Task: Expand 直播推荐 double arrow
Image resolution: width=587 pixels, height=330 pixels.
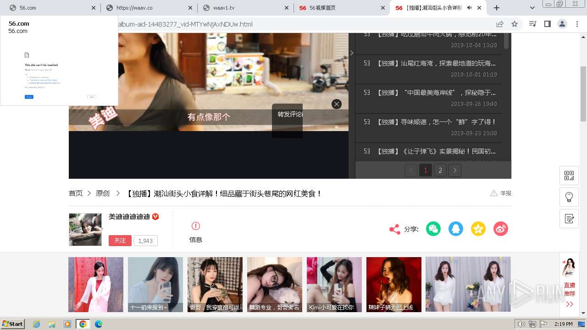Action: coord(570,304)
